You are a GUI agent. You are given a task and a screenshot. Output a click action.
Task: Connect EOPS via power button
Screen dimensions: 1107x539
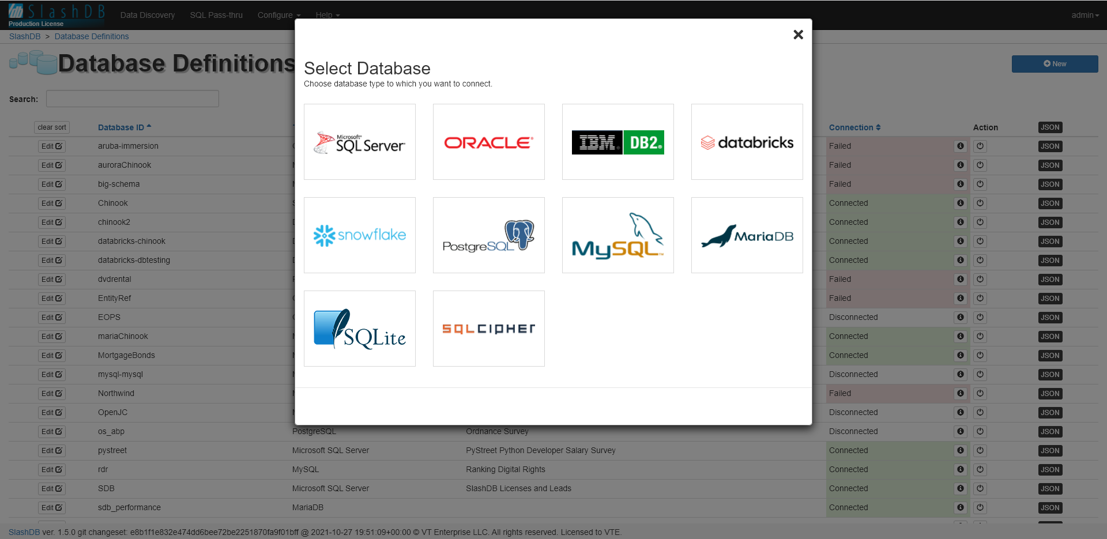pos(980,318)
